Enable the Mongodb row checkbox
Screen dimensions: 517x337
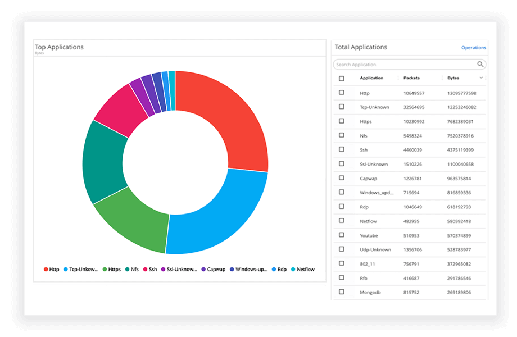[342, 292]
